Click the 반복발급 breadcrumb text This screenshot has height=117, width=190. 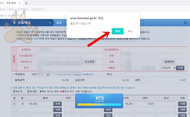point(23,9)
